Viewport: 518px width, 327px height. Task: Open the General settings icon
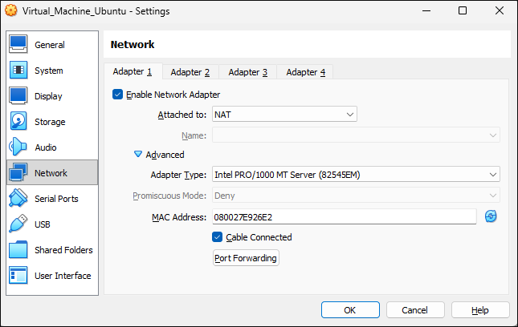pos(18,45)
